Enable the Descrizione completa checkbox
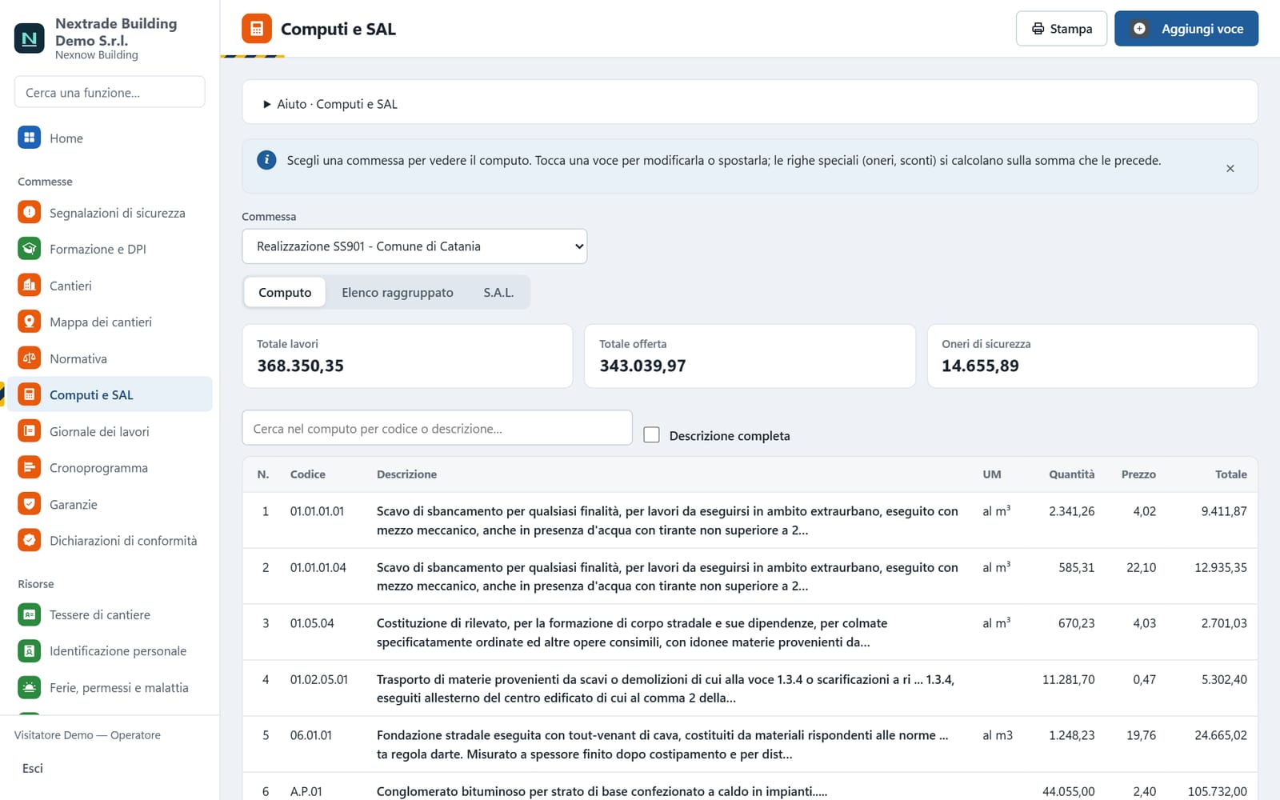The width and height of the screenshot is (1280, 800). pos(652,435)
